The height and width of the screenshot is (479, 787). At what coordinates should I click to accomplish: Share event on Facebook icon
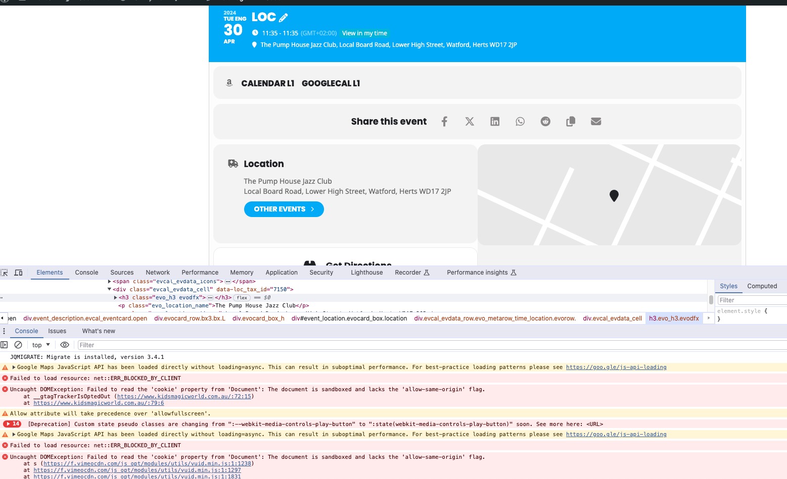[444, 122]
